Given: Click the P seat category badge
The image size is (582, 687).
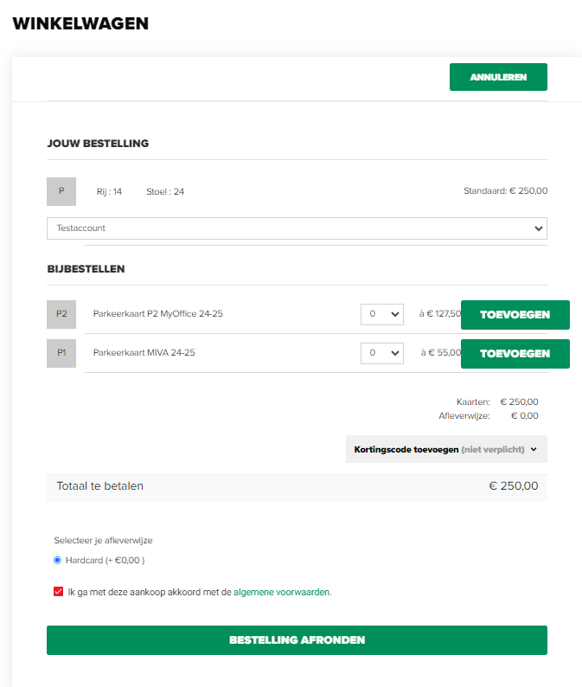Looking at the screenshot, I should click(61, 191).
